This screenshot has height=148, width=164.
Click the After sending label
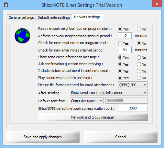[50, 93]
